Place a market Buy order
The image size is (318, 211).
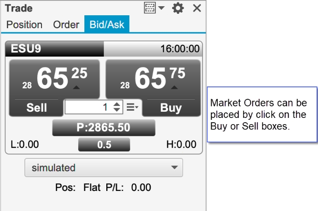click(171, 107)
